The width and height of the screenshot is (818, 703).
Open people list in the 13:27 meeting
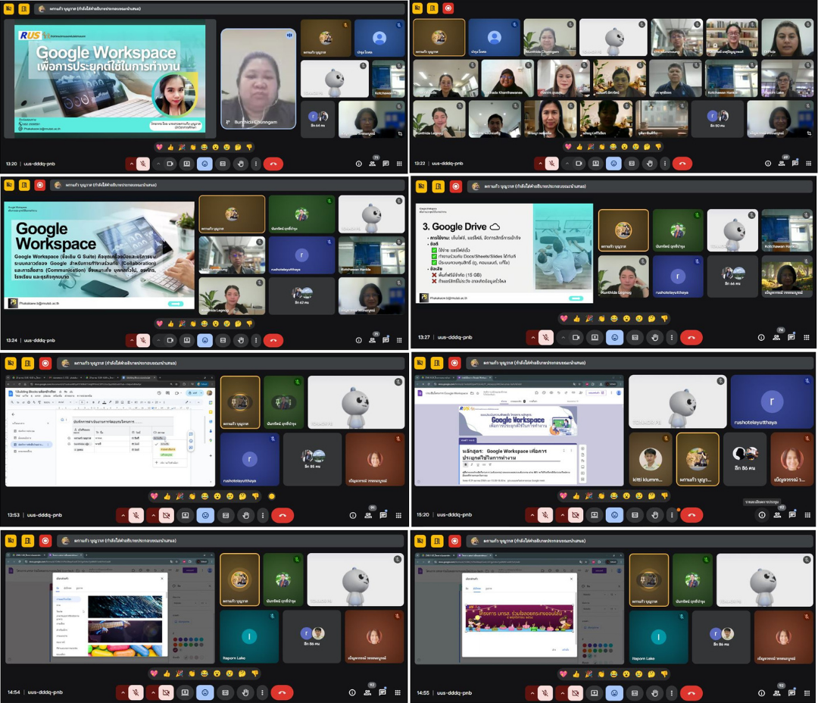pos(776,337)
